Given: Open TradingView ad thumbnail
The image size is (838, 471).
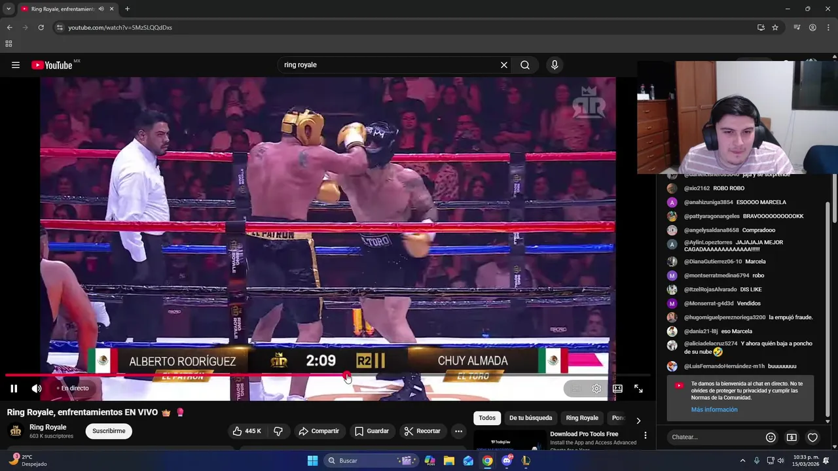Looking at the screenshot, I should [x=510, y=440].
